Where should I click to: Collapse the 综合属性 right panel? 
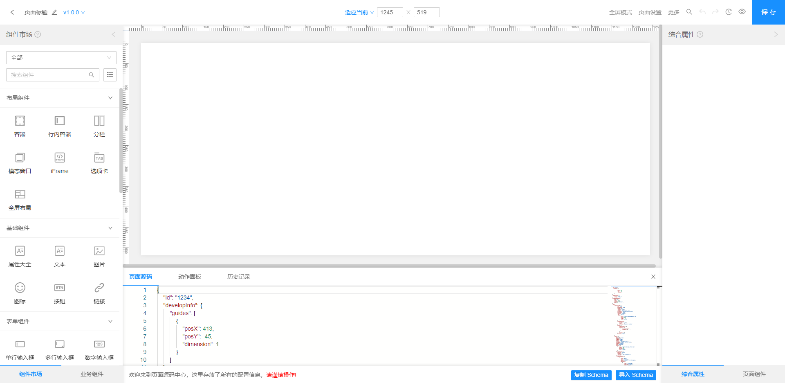776,34
